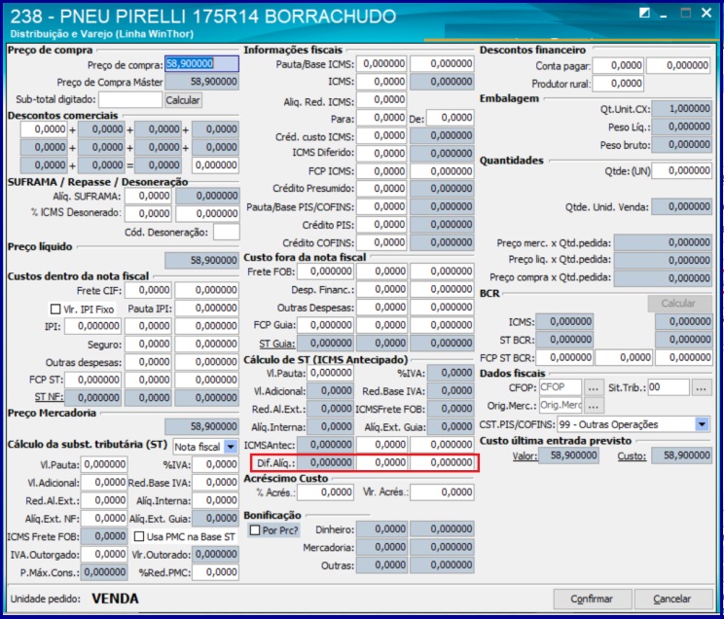Click Dif.Alíq. percentage field
The width and height of the screenshot is (724, 619).
381,462
